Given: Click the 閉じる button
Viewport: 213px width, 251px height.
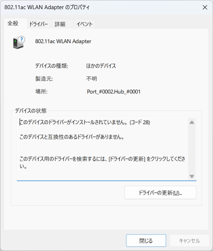Looking at the screenshot, I should (x=146, y=241).
